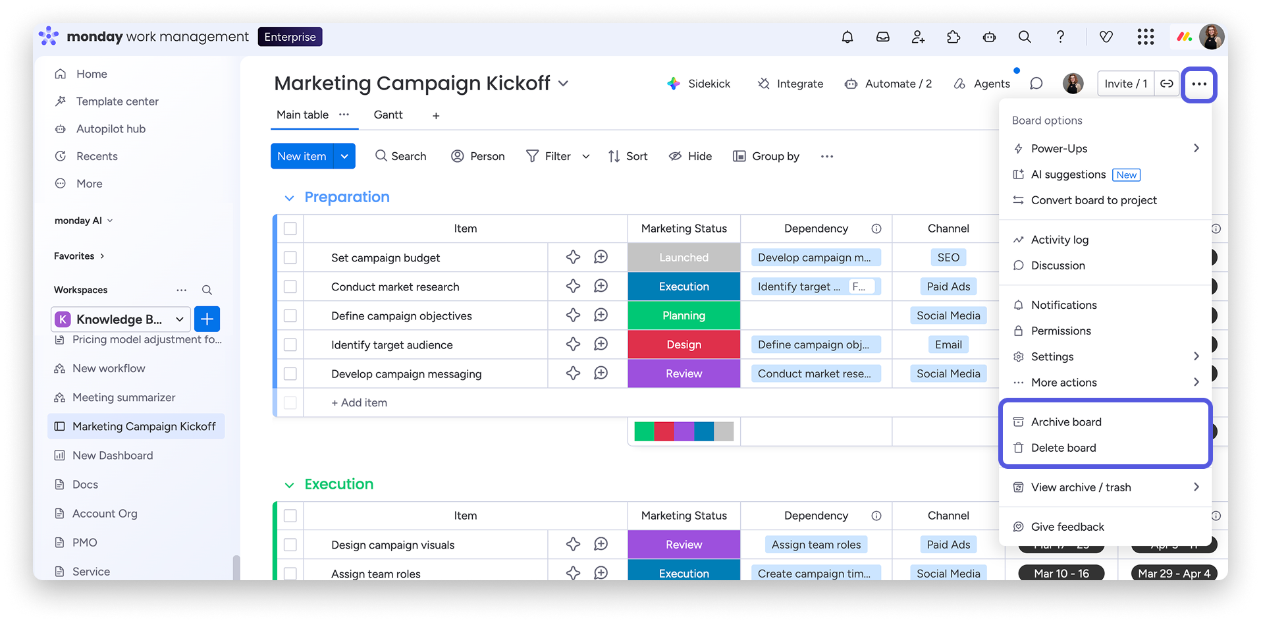Select all items in Execution group checkbox
Screen dimensions: 1261x623
(x=290, y=516)
